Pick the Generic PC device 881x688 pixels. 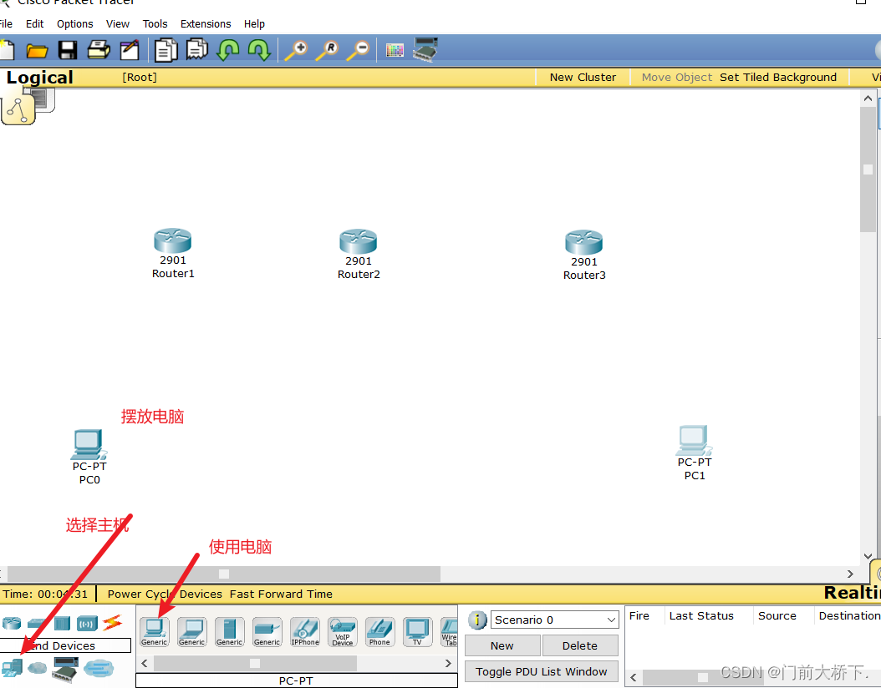click(x=154, y=631)
